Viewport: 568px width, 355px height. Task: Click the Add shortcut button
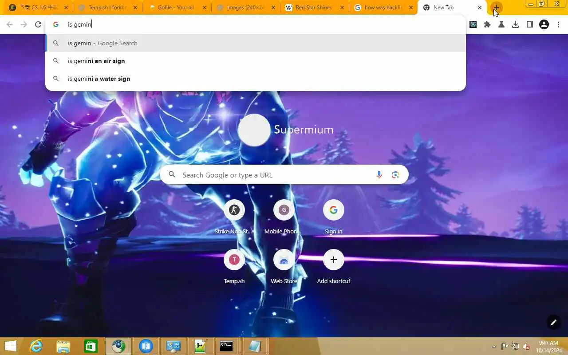(x=333, y=267)
